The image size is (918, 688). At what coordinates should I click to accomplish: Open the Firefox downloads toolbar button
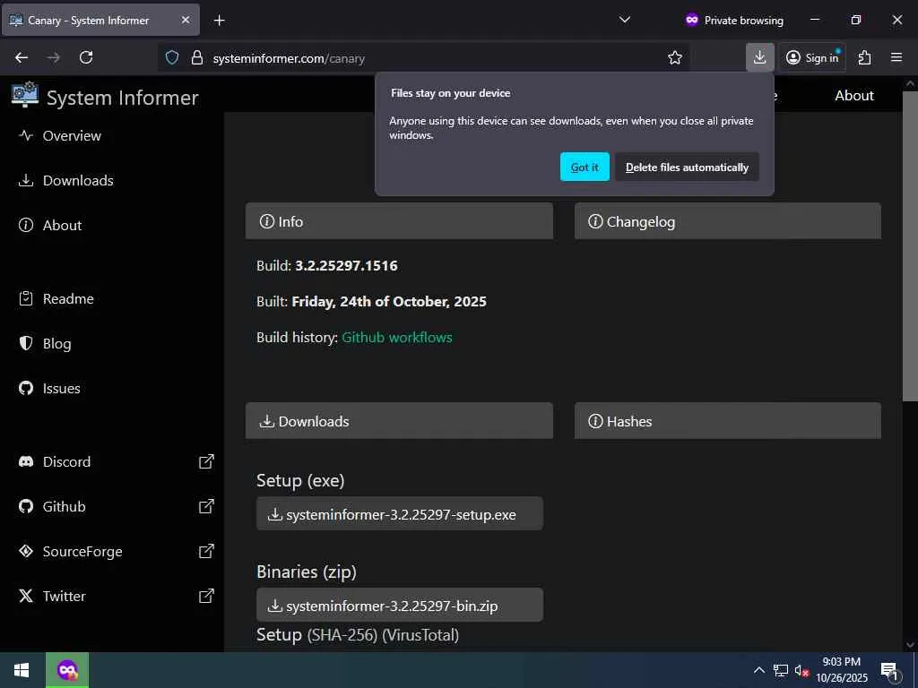point(760,57)
